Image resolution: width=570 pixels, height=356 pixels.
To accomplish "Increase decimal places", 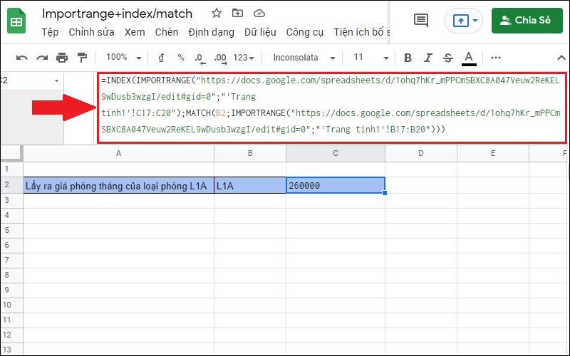I will point(220,58).
